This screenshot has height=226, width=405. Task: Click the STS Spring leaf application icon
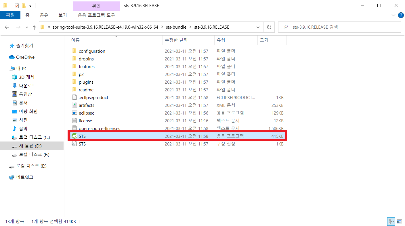[74, 136]
